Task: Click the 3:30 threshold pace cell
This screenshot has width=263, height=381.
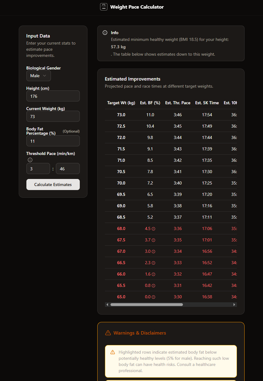Action: tap(178, 297)
